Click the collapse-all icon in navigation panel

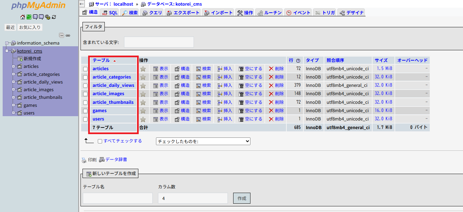coord(62,35)
